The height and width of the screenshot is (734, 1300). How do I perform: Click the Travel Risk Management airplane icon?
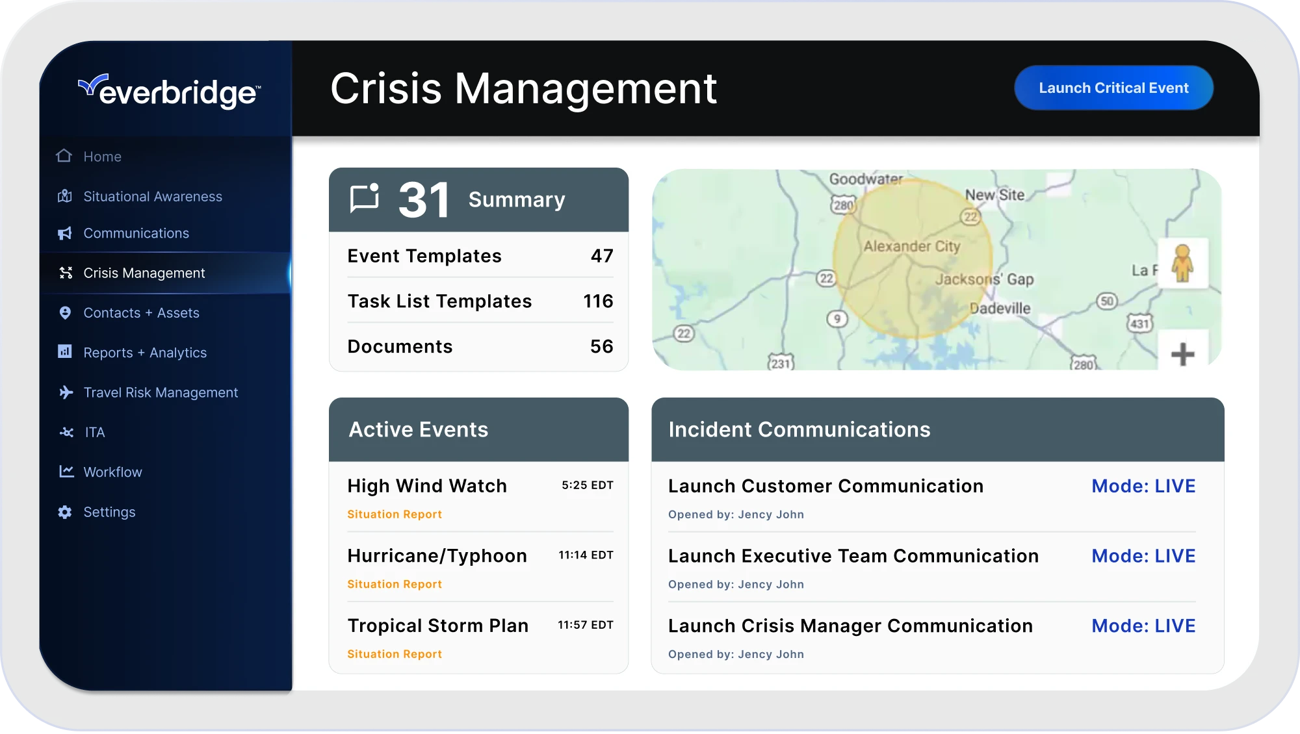point(66,392)
